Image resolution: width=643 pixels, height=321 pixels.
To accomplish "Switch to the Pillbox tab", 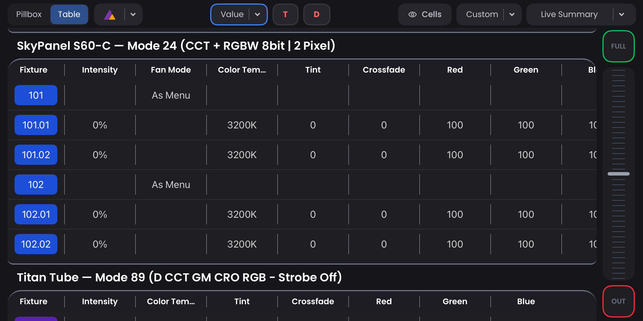I will [x=29, y=14].
